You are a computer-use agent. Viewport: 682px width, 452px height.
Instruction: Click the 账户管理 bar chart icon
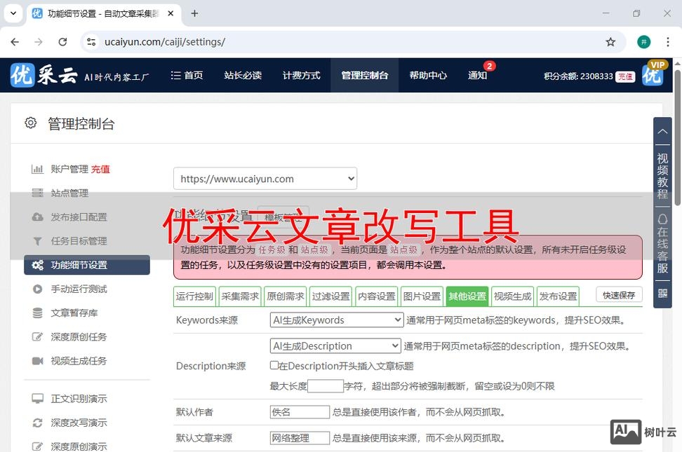(x=37, y=169)
